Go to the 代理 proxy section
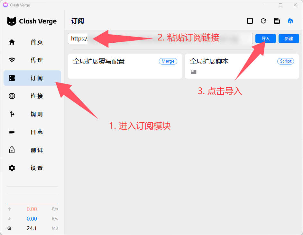This screenshot has height=235, width=303. 32,60
